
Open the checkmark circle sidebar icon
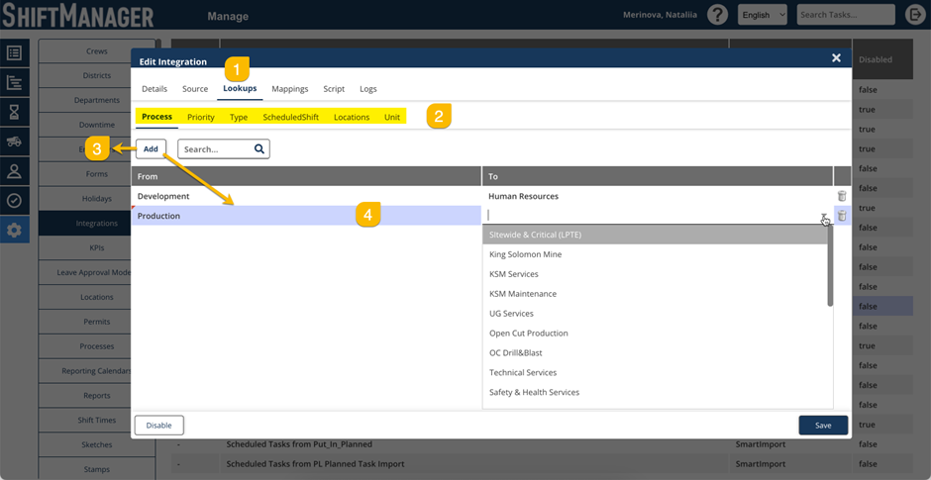14,200
